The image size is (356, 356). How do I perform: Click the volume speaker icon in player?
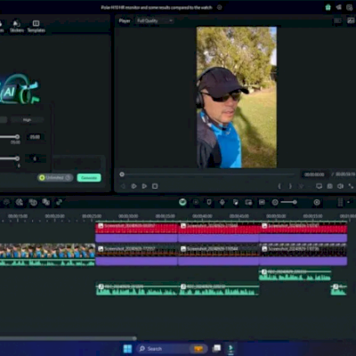340,186
